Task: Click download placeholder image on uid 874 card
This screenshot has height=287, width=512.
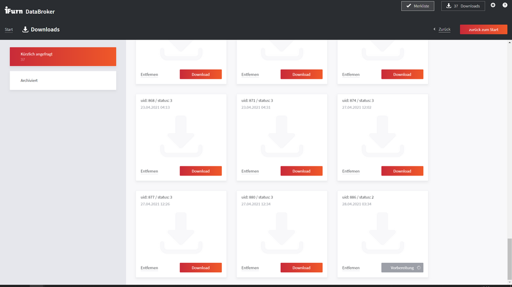Action: point(383,136)
